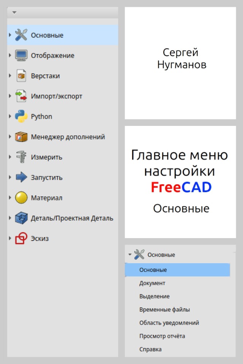The image size is (243, 364).
Task: Expand the Отображение category
Action: click(10, 55)
